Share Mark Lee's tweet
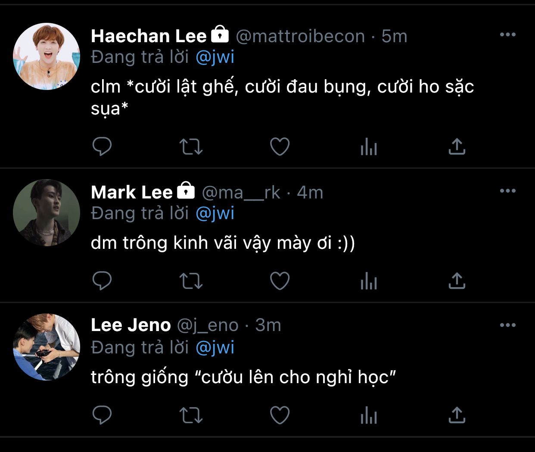Screen dimensions: 535x452 pyautogui.click(x=457, y=281)
